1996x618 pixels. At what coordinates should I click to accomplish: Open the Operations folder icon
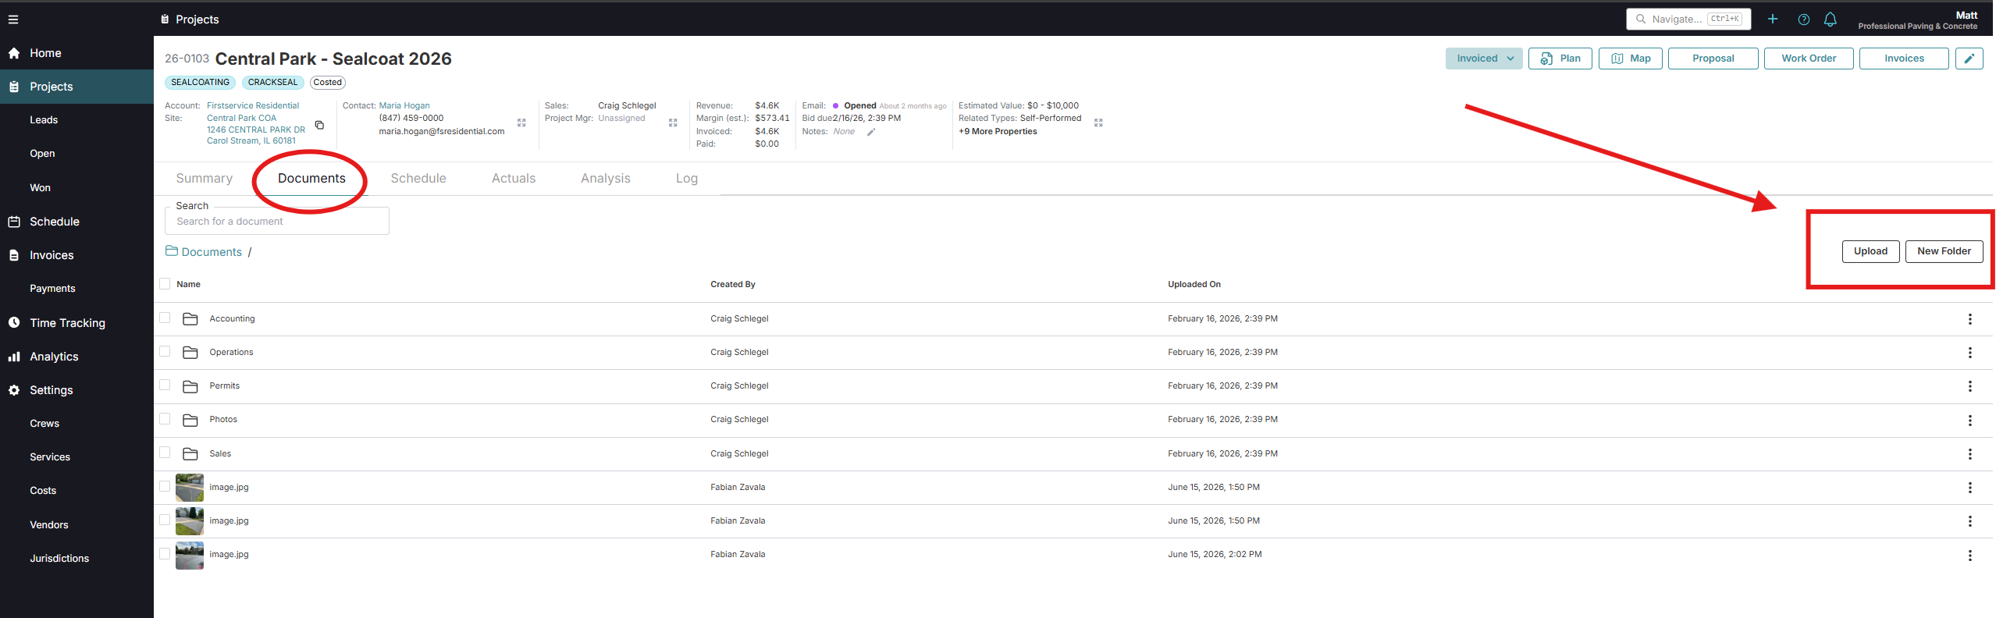190,353
